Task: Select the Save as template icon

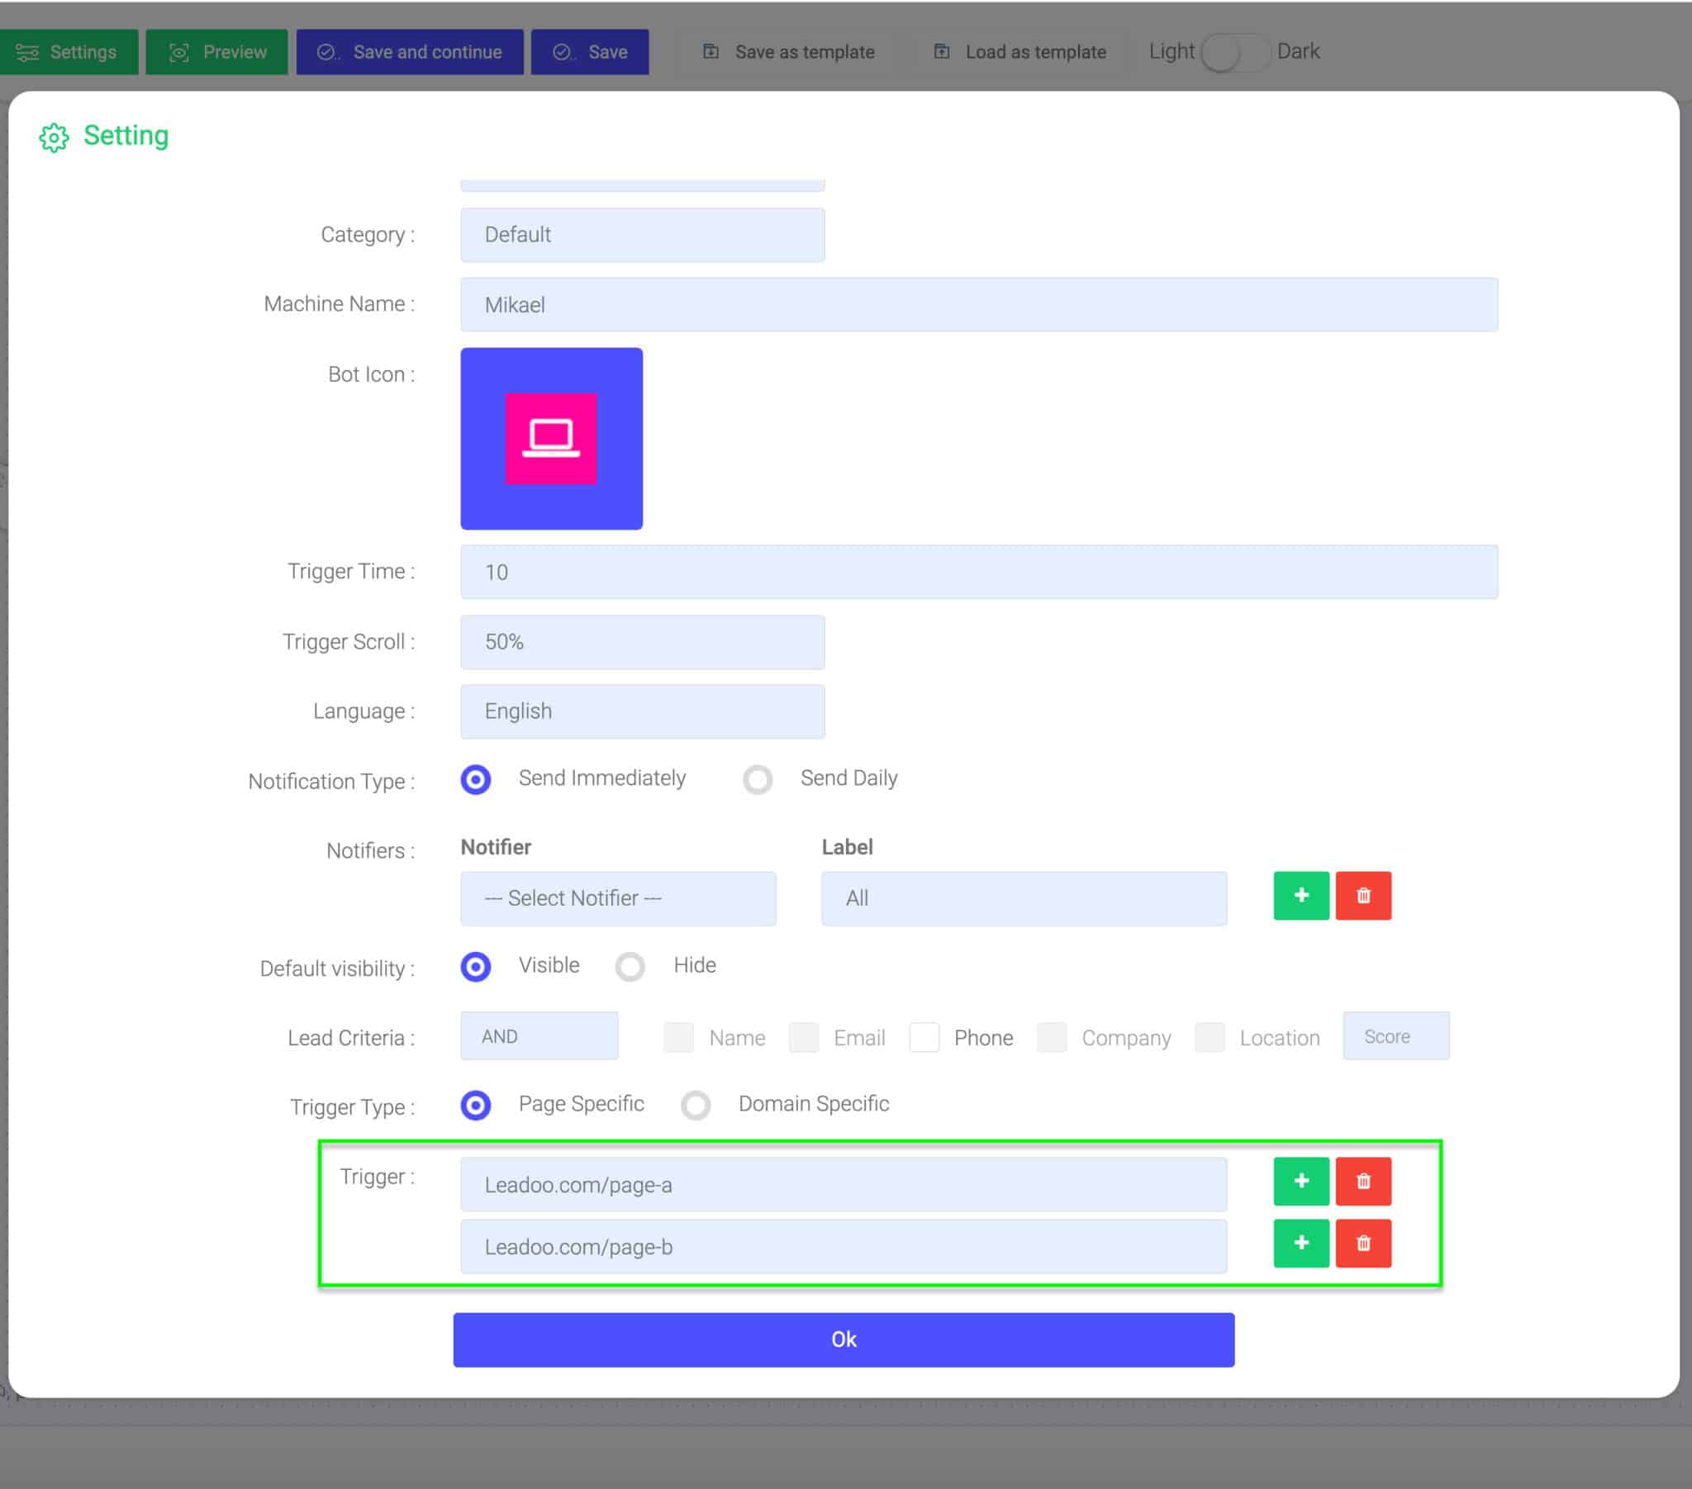Action: [712, 51]
